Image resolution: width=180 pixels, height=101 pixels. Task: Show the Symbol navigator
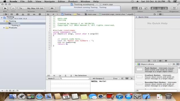tap(12, 14)
